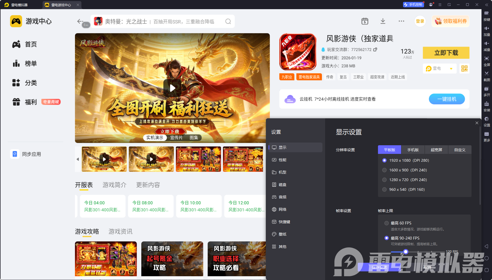Switch to 手机版 resolution tab
Image resolution: width=492 pixels, height=280 pixels.
[413, 150]
